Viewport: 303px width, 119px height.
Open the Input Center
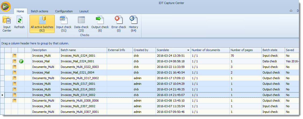(x=7, y=24)
